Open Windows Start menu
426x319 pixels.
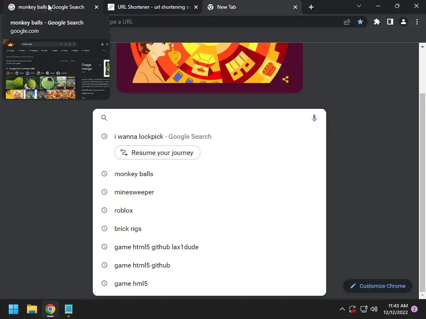tap(13, 309)
